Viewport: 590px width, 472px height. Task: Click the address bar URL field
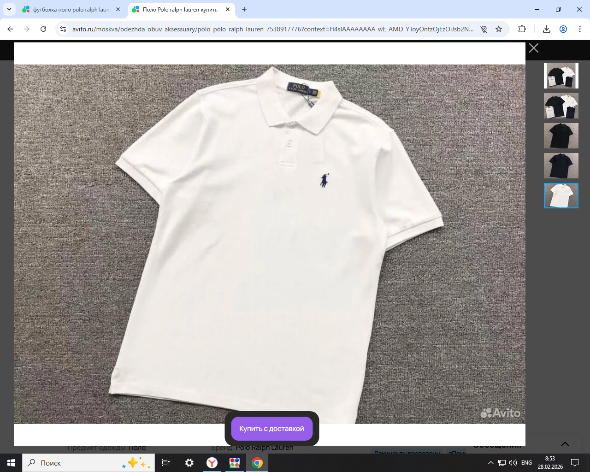(272, 29)
